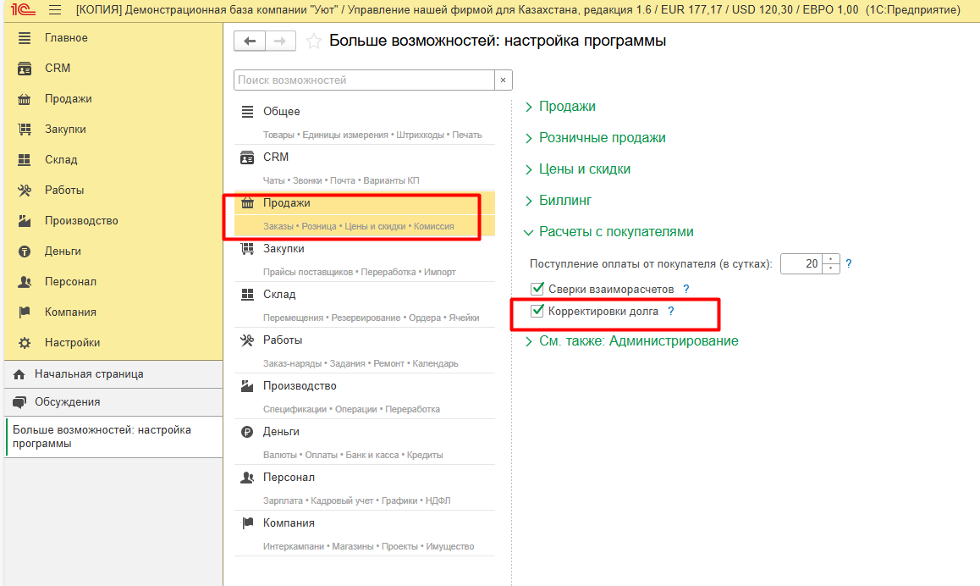Uncheck the Сверки взаиморасчетов checkbox

(537, 289)
